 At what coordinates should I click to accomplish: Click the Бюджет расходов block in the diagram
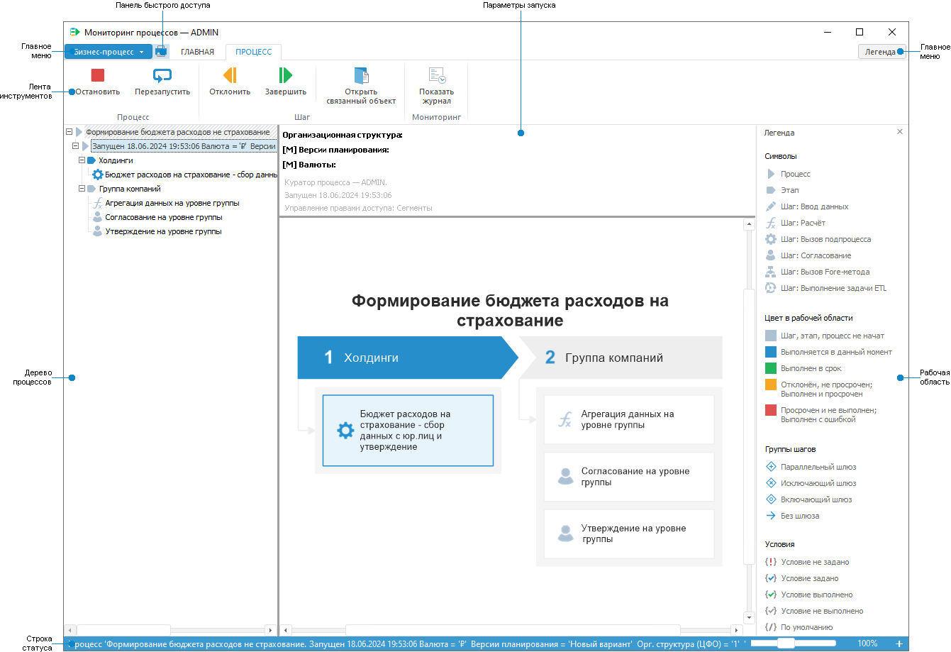[408, 430]
